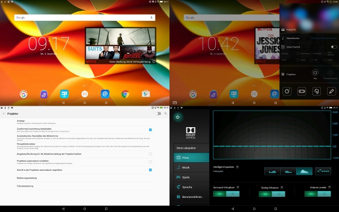This screenshot has height=212, width=339.
Task: Show Intelligent Equalizer help info
Action: (237, 167)
